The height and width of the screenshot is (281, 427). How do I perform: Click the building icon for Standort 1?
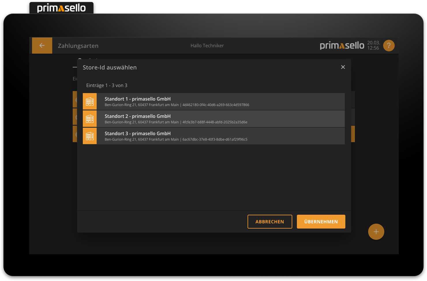(89, 101)
